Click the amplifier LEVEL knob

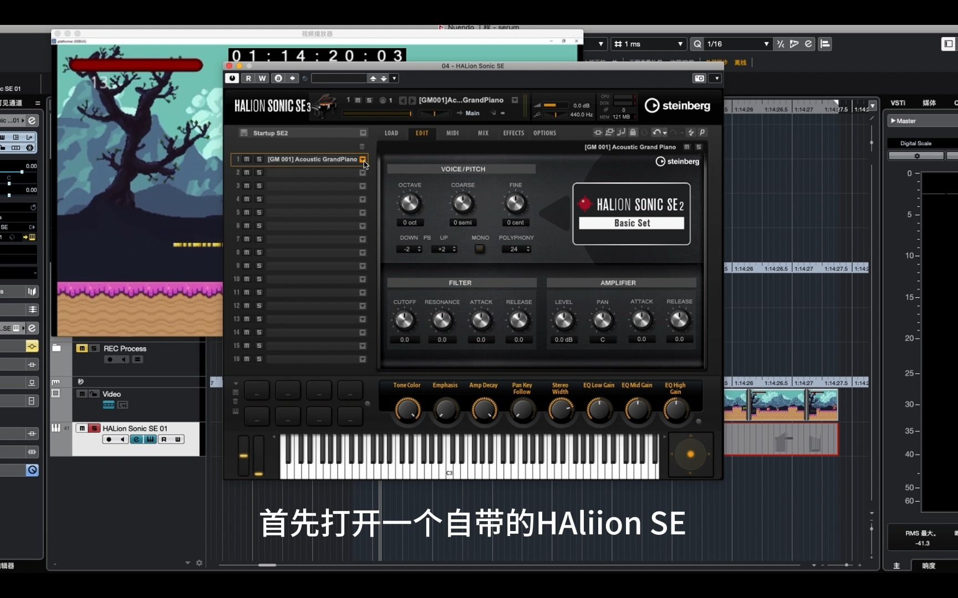tap(564, 320)
